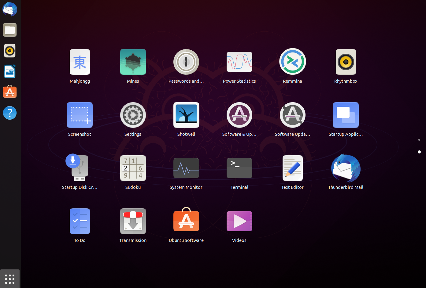Launch Mines
Image resolution: width=426 pixels, height=288 pixels.
tap(133, 62)
